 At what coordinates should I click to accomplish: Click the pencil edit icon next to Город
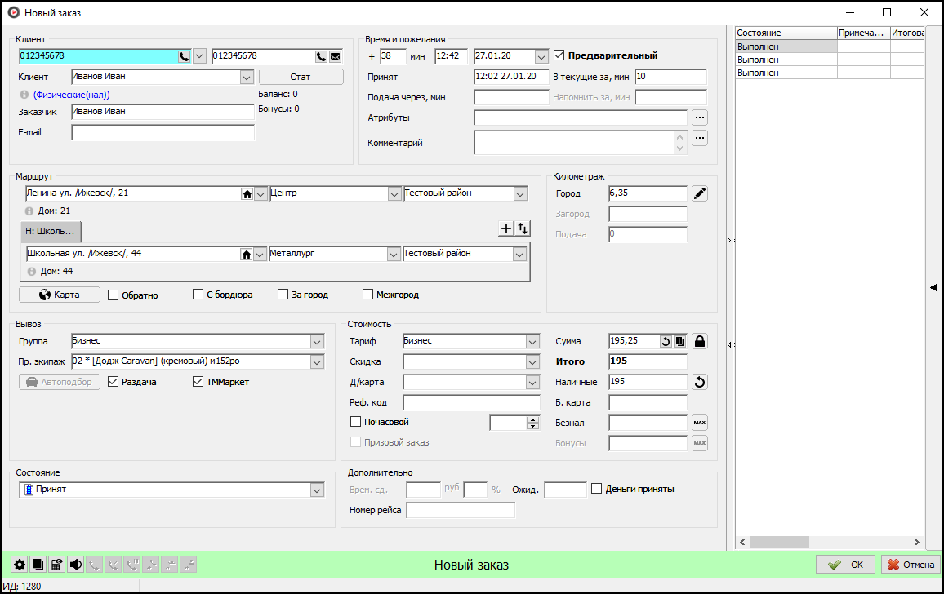tap(699, 193)
